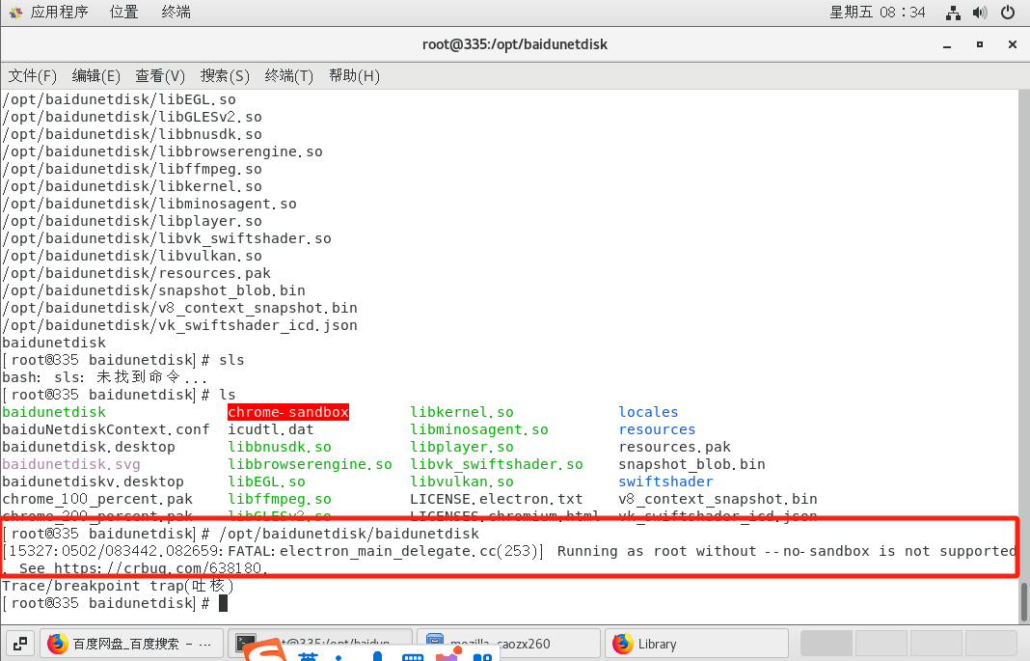
Task: Open the 查看(V) menu
Action: tap(160, 76)
